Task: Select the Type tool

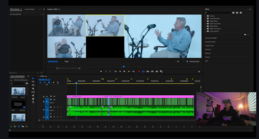Action: 33,102
